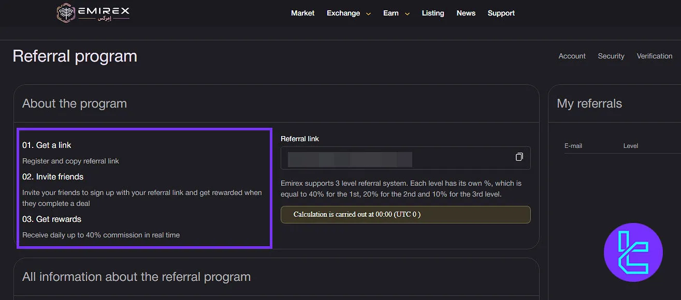Open the Verification section

pyautogui.click(x=654, y=56)
